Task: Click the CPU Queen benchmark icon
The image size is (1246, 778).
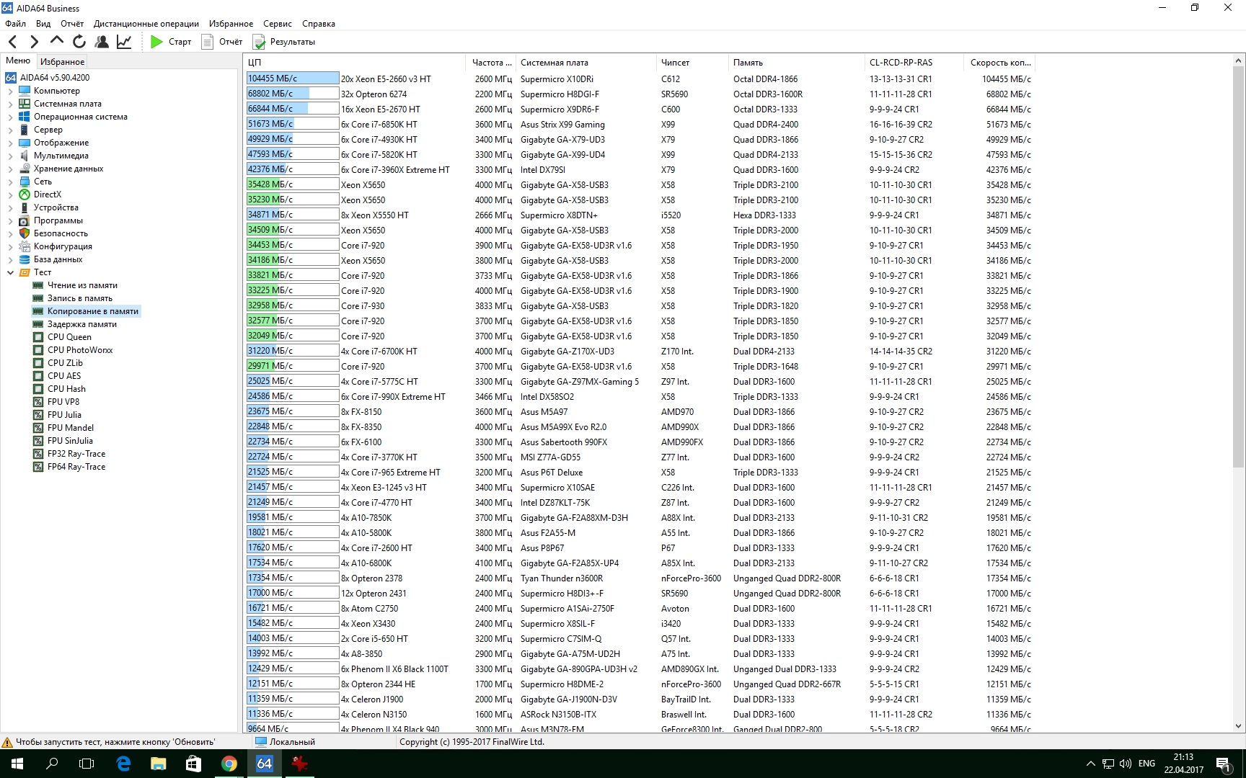Action: tap(38, 337)
